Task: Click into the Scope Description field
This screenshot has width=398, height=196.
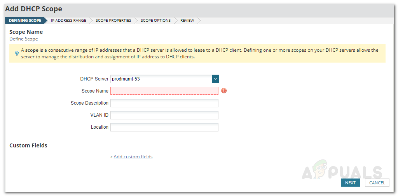Action: (164, 103)
